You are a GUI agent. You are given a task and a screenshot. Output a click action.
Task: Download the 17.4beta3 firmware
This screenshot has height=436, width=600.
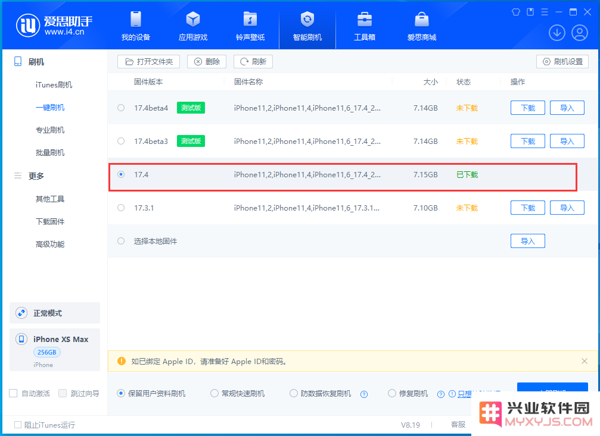pos(528,141)
